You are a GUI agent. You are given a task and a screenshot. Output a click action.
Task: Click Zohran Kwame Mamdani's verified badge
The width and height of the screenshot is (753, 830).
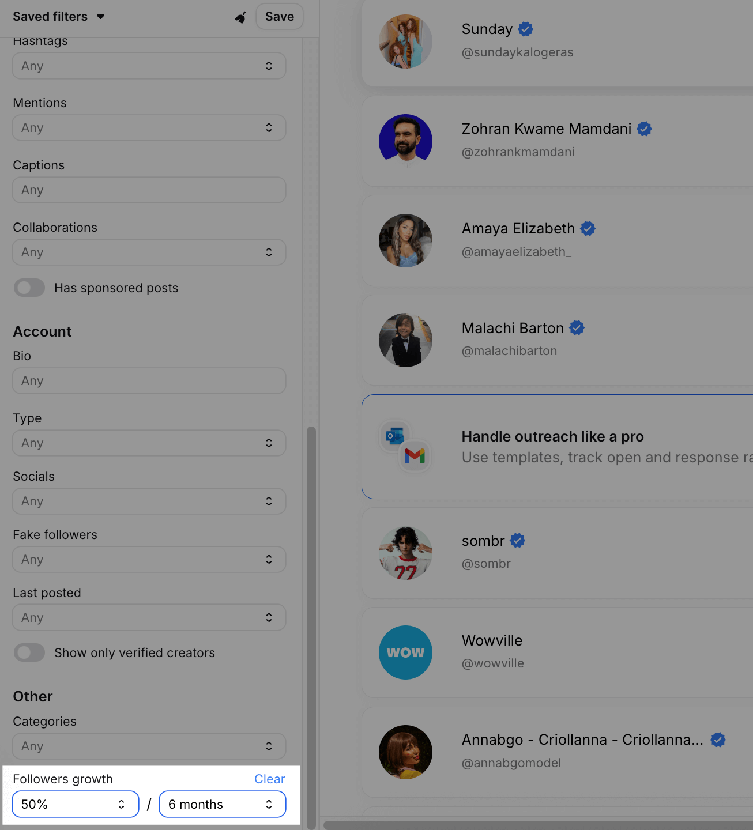pyautogui.click(x=645, y=129)
